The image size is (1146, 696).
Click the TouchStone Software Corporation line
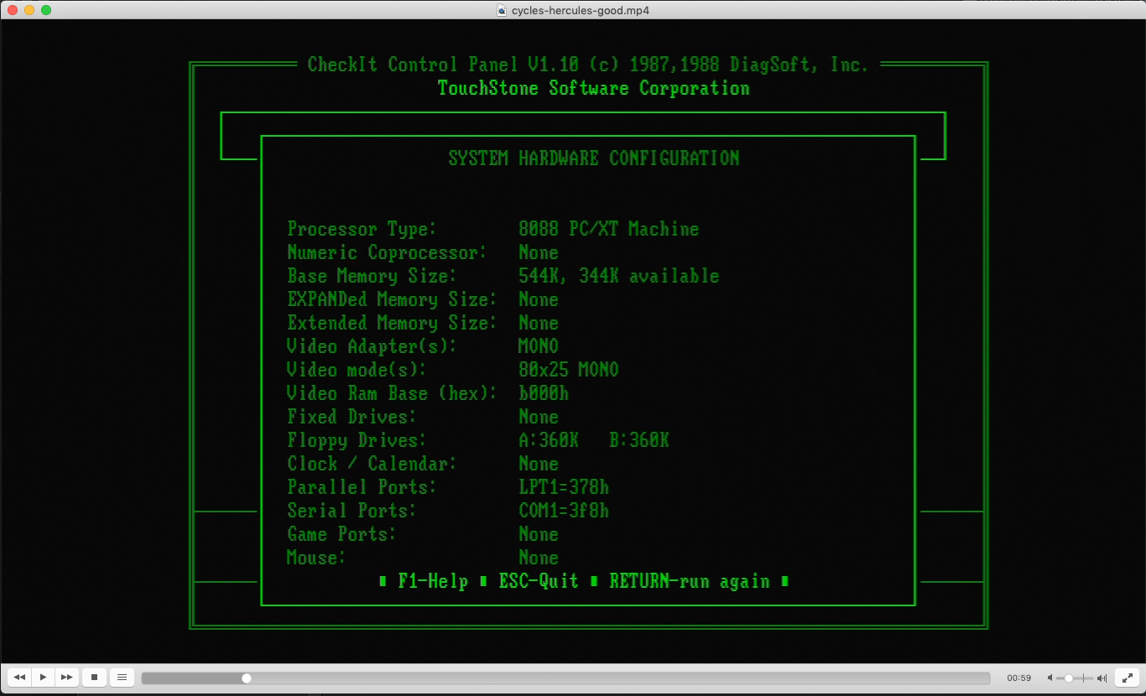tap(594, 88)
